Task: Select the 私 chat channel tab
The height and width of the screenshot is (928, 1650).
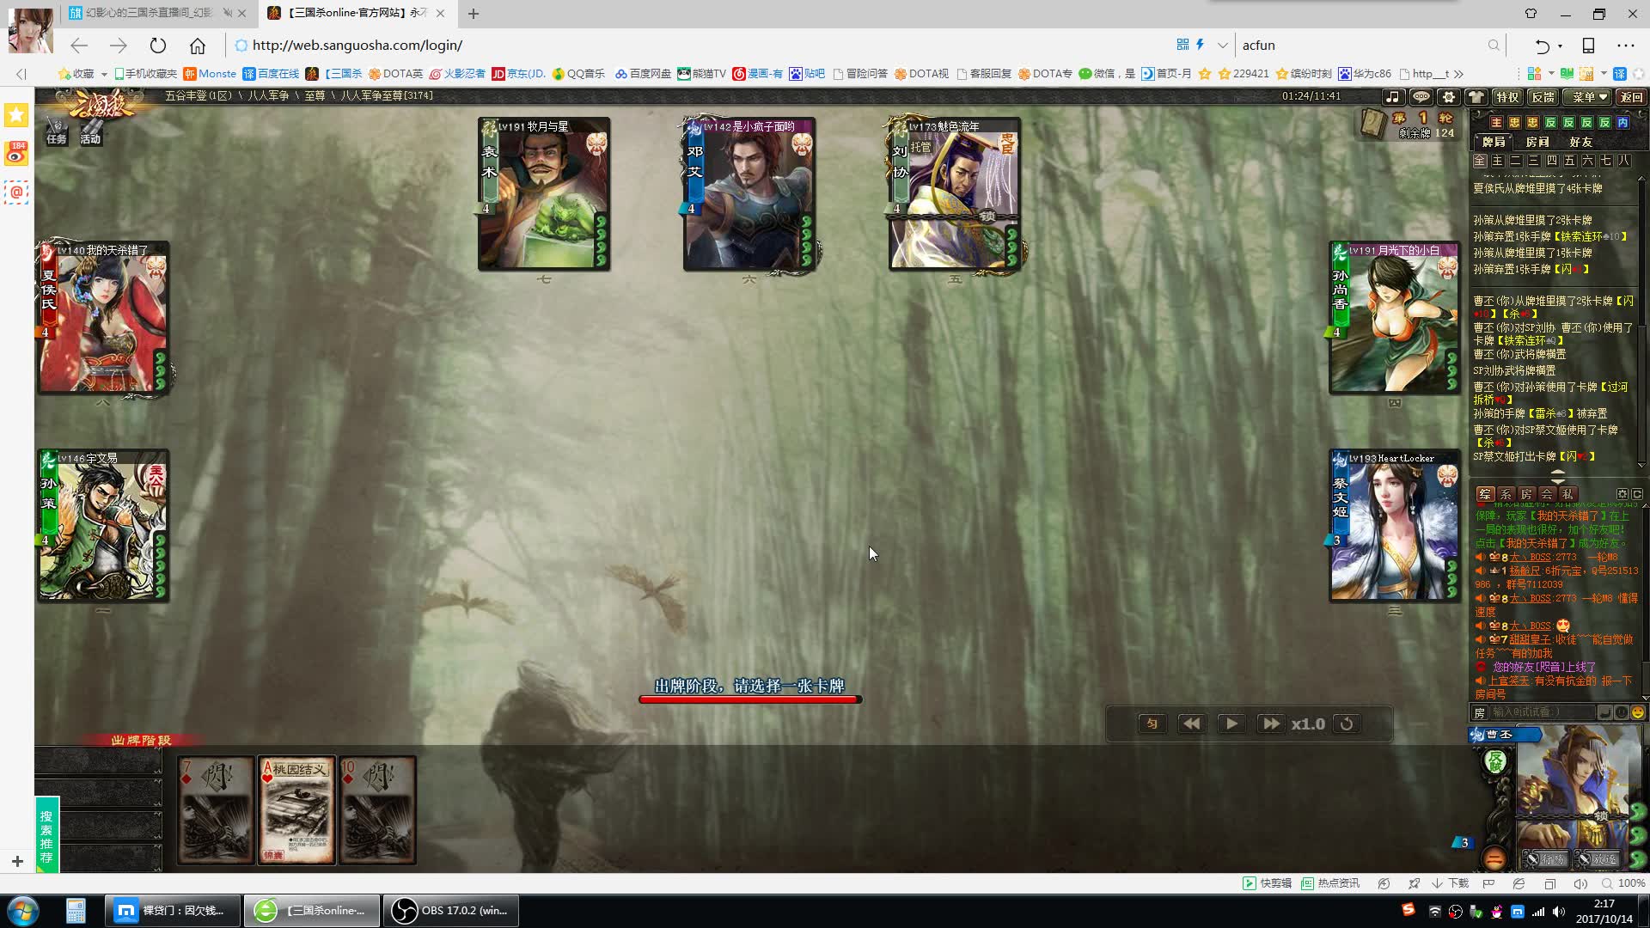Action: 1568,494
